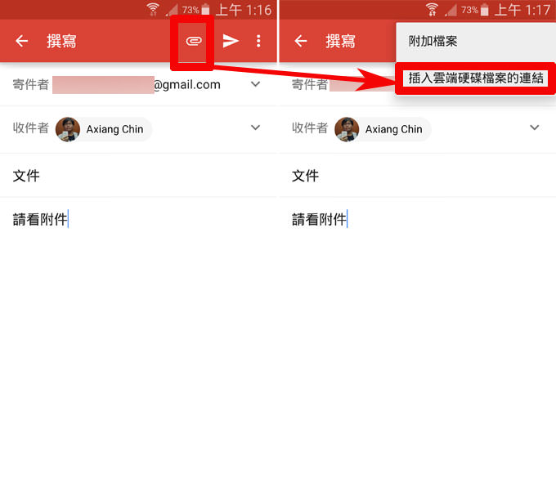The image size is (556, 492).
Task: Tap the subject field 文件 in left screen
Action: pos(138,176)
